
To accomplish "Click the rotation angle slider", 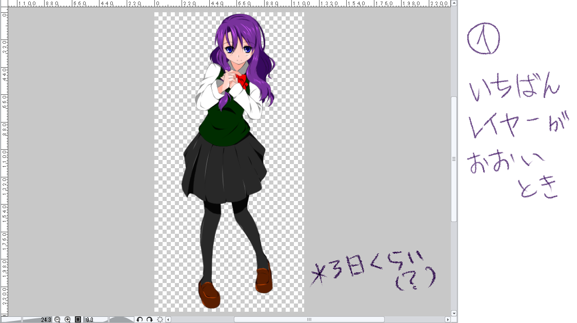I will pos(122,319).
